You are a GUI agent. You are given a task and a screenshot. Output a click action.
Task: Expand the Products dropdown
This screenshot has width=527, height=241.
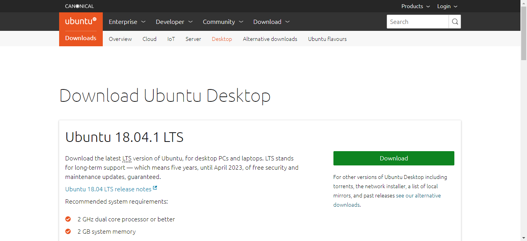[415, 6]
